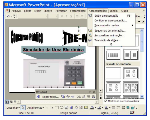This screenshot has width=150, height=120.
Task: Open the Fill Color dropdown arrow
Action: pyautogui.click(x=95, y=108)
